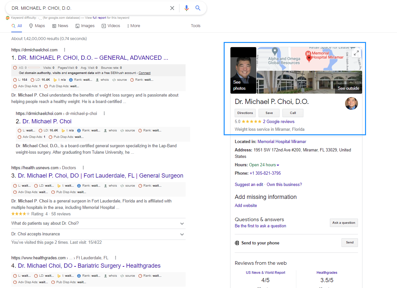Focus the Google search input field
The height and width of the screenshot is (288, 397).
(89, 8)
